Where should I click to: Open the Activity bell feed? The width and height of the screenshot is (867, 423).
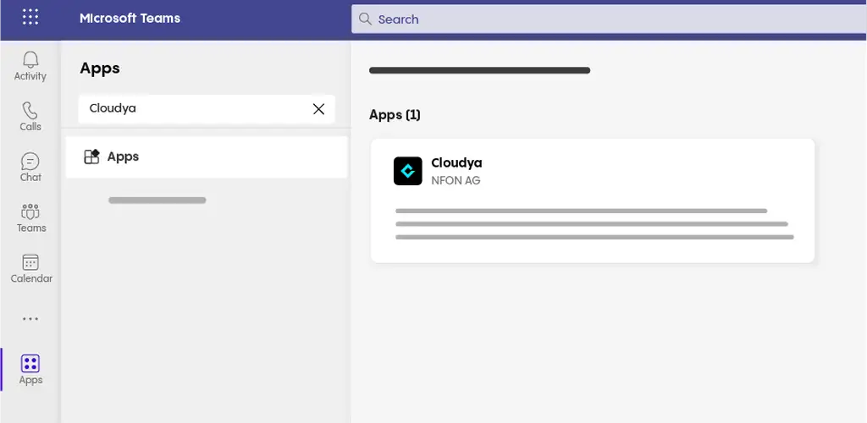tap(30, 65)
